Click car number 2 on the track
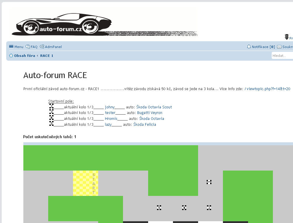The image size is (293, 223). [x=209, y=208]
